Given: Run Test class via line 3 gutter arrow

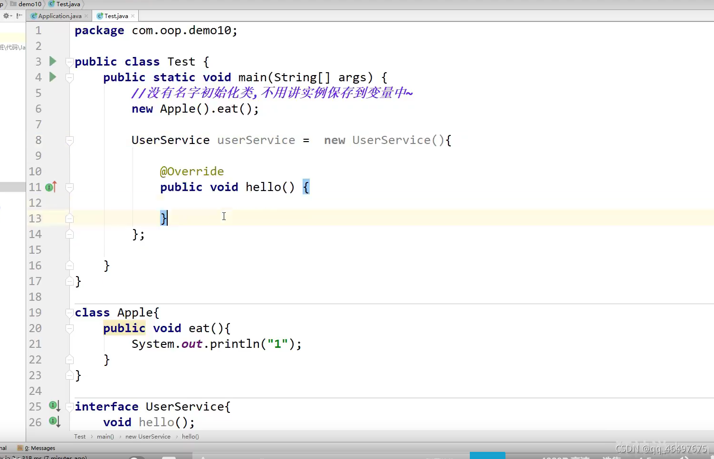Looking at the screenshot, I should [53, 61].
